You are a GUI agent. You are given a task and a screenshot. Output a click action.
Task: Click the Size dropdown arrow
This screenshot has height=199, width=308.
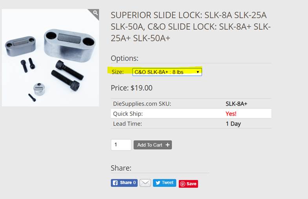click(x=198, y=72)
